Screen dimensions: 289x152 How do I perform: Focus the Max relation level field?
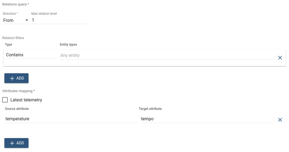pyautogui.click(x=59, y=20)
